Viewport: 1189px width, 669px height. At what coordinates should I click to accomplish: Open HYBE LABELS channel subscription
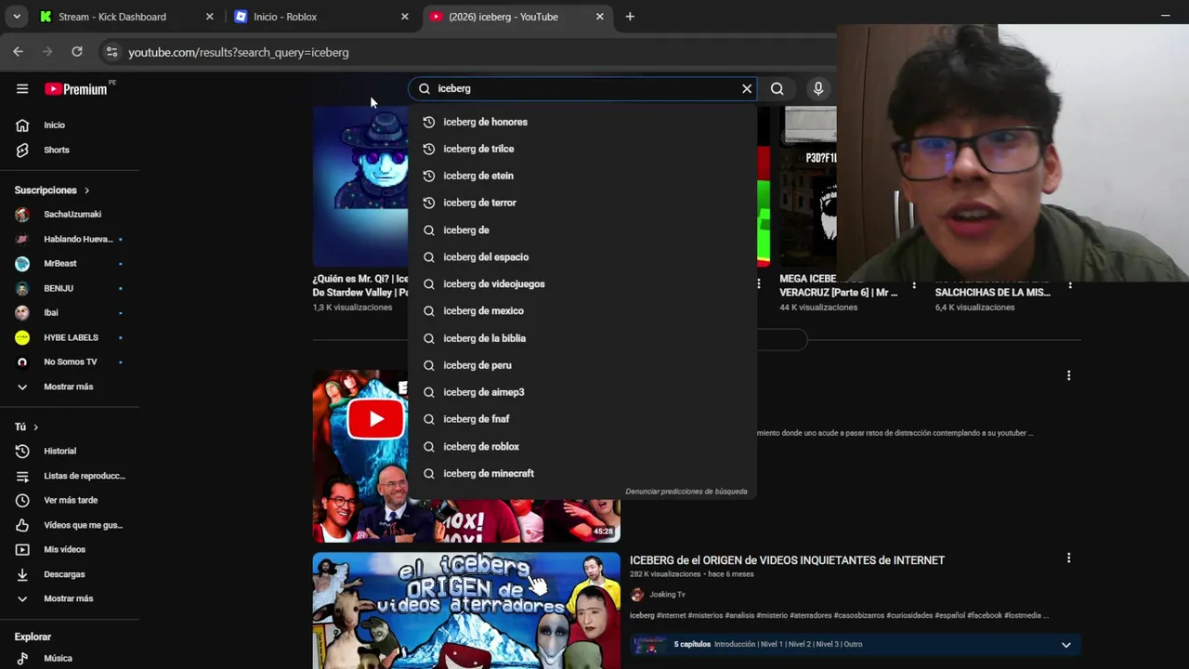tap(70, 337)
